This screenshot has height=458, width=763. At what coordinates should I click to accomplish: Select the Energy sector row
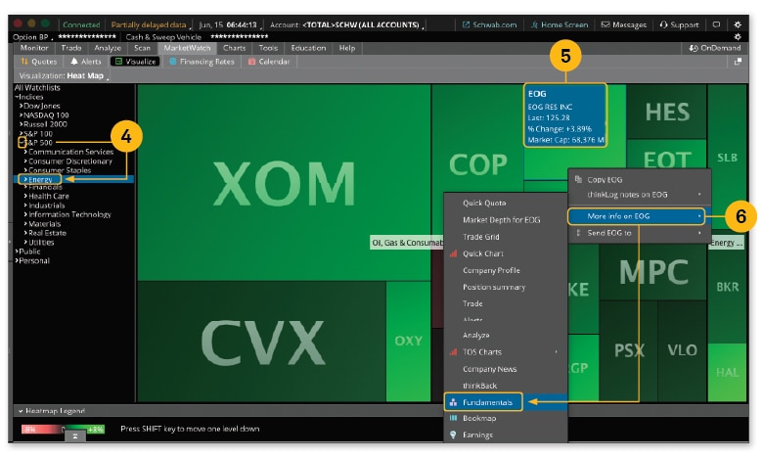coord(74,180)
